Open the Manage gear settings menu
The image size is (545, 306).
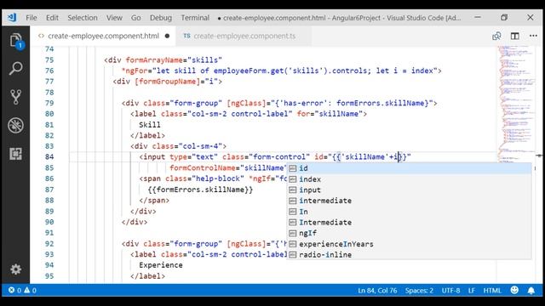pos(15,269)
